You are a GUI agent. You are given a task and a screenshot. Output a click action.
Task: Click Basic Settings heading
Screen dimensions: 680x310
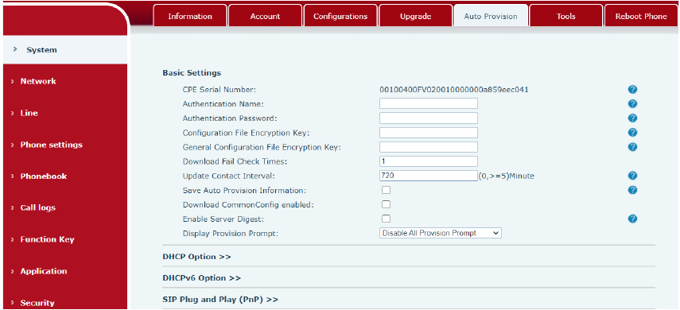point(192,73)
